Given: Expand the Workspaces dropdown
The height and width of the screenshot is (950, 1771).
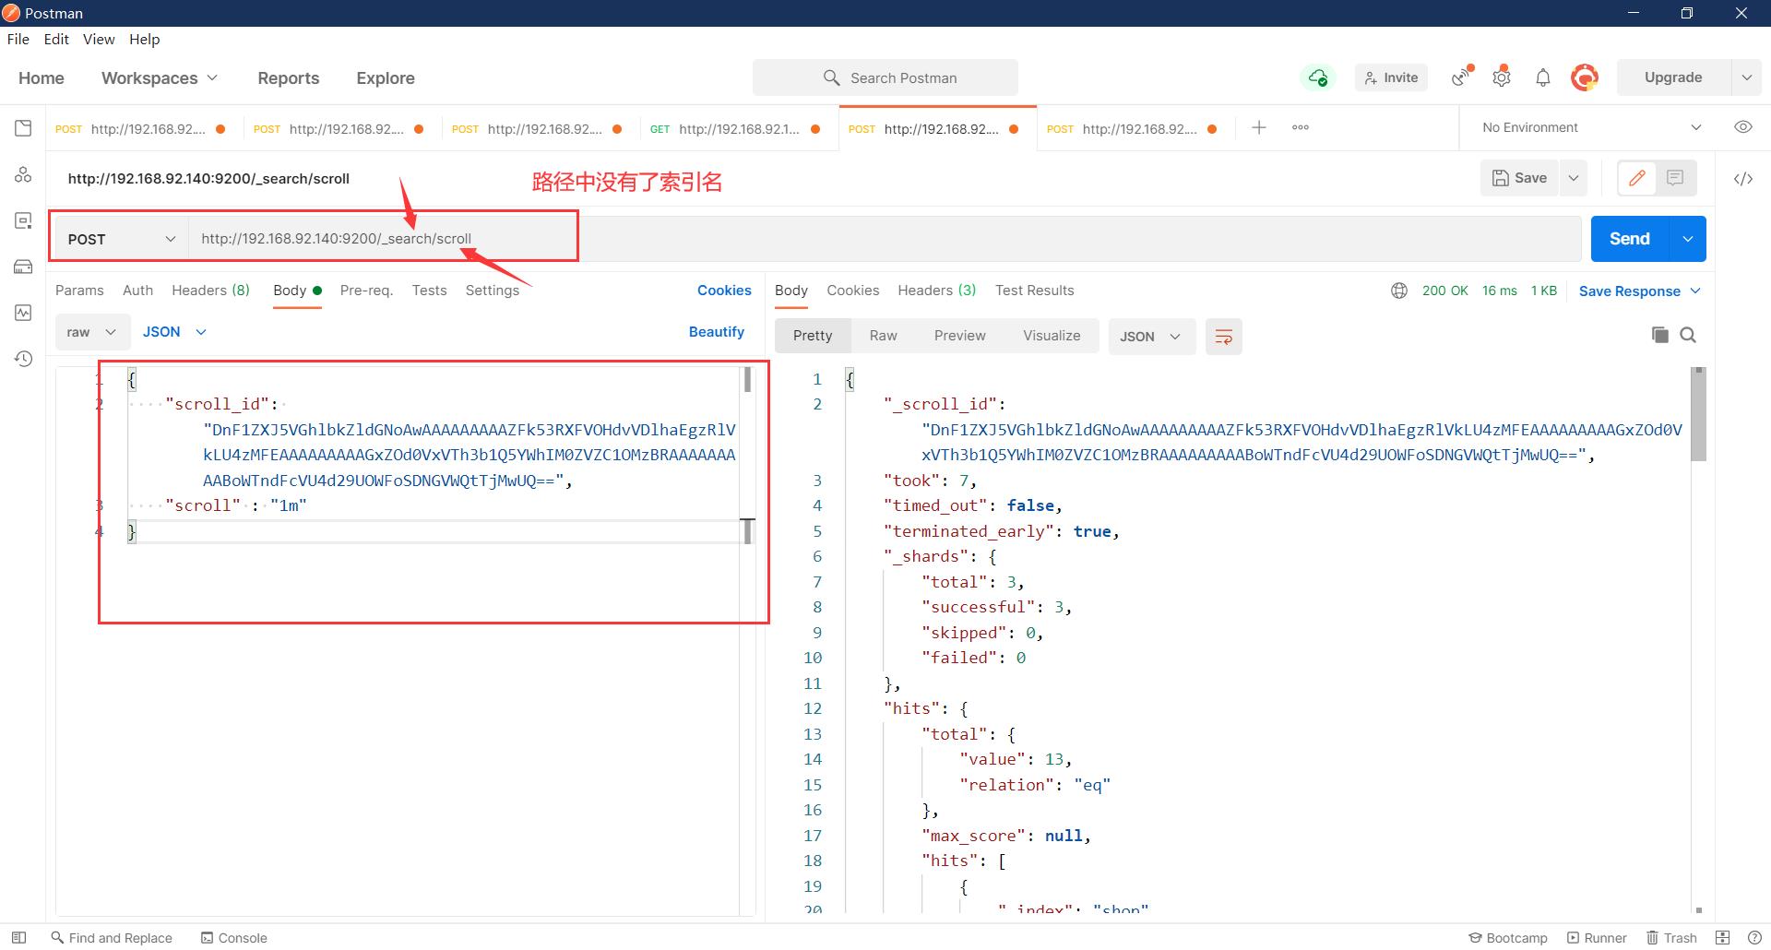Looking at the screenshot, I should point(160,78).
